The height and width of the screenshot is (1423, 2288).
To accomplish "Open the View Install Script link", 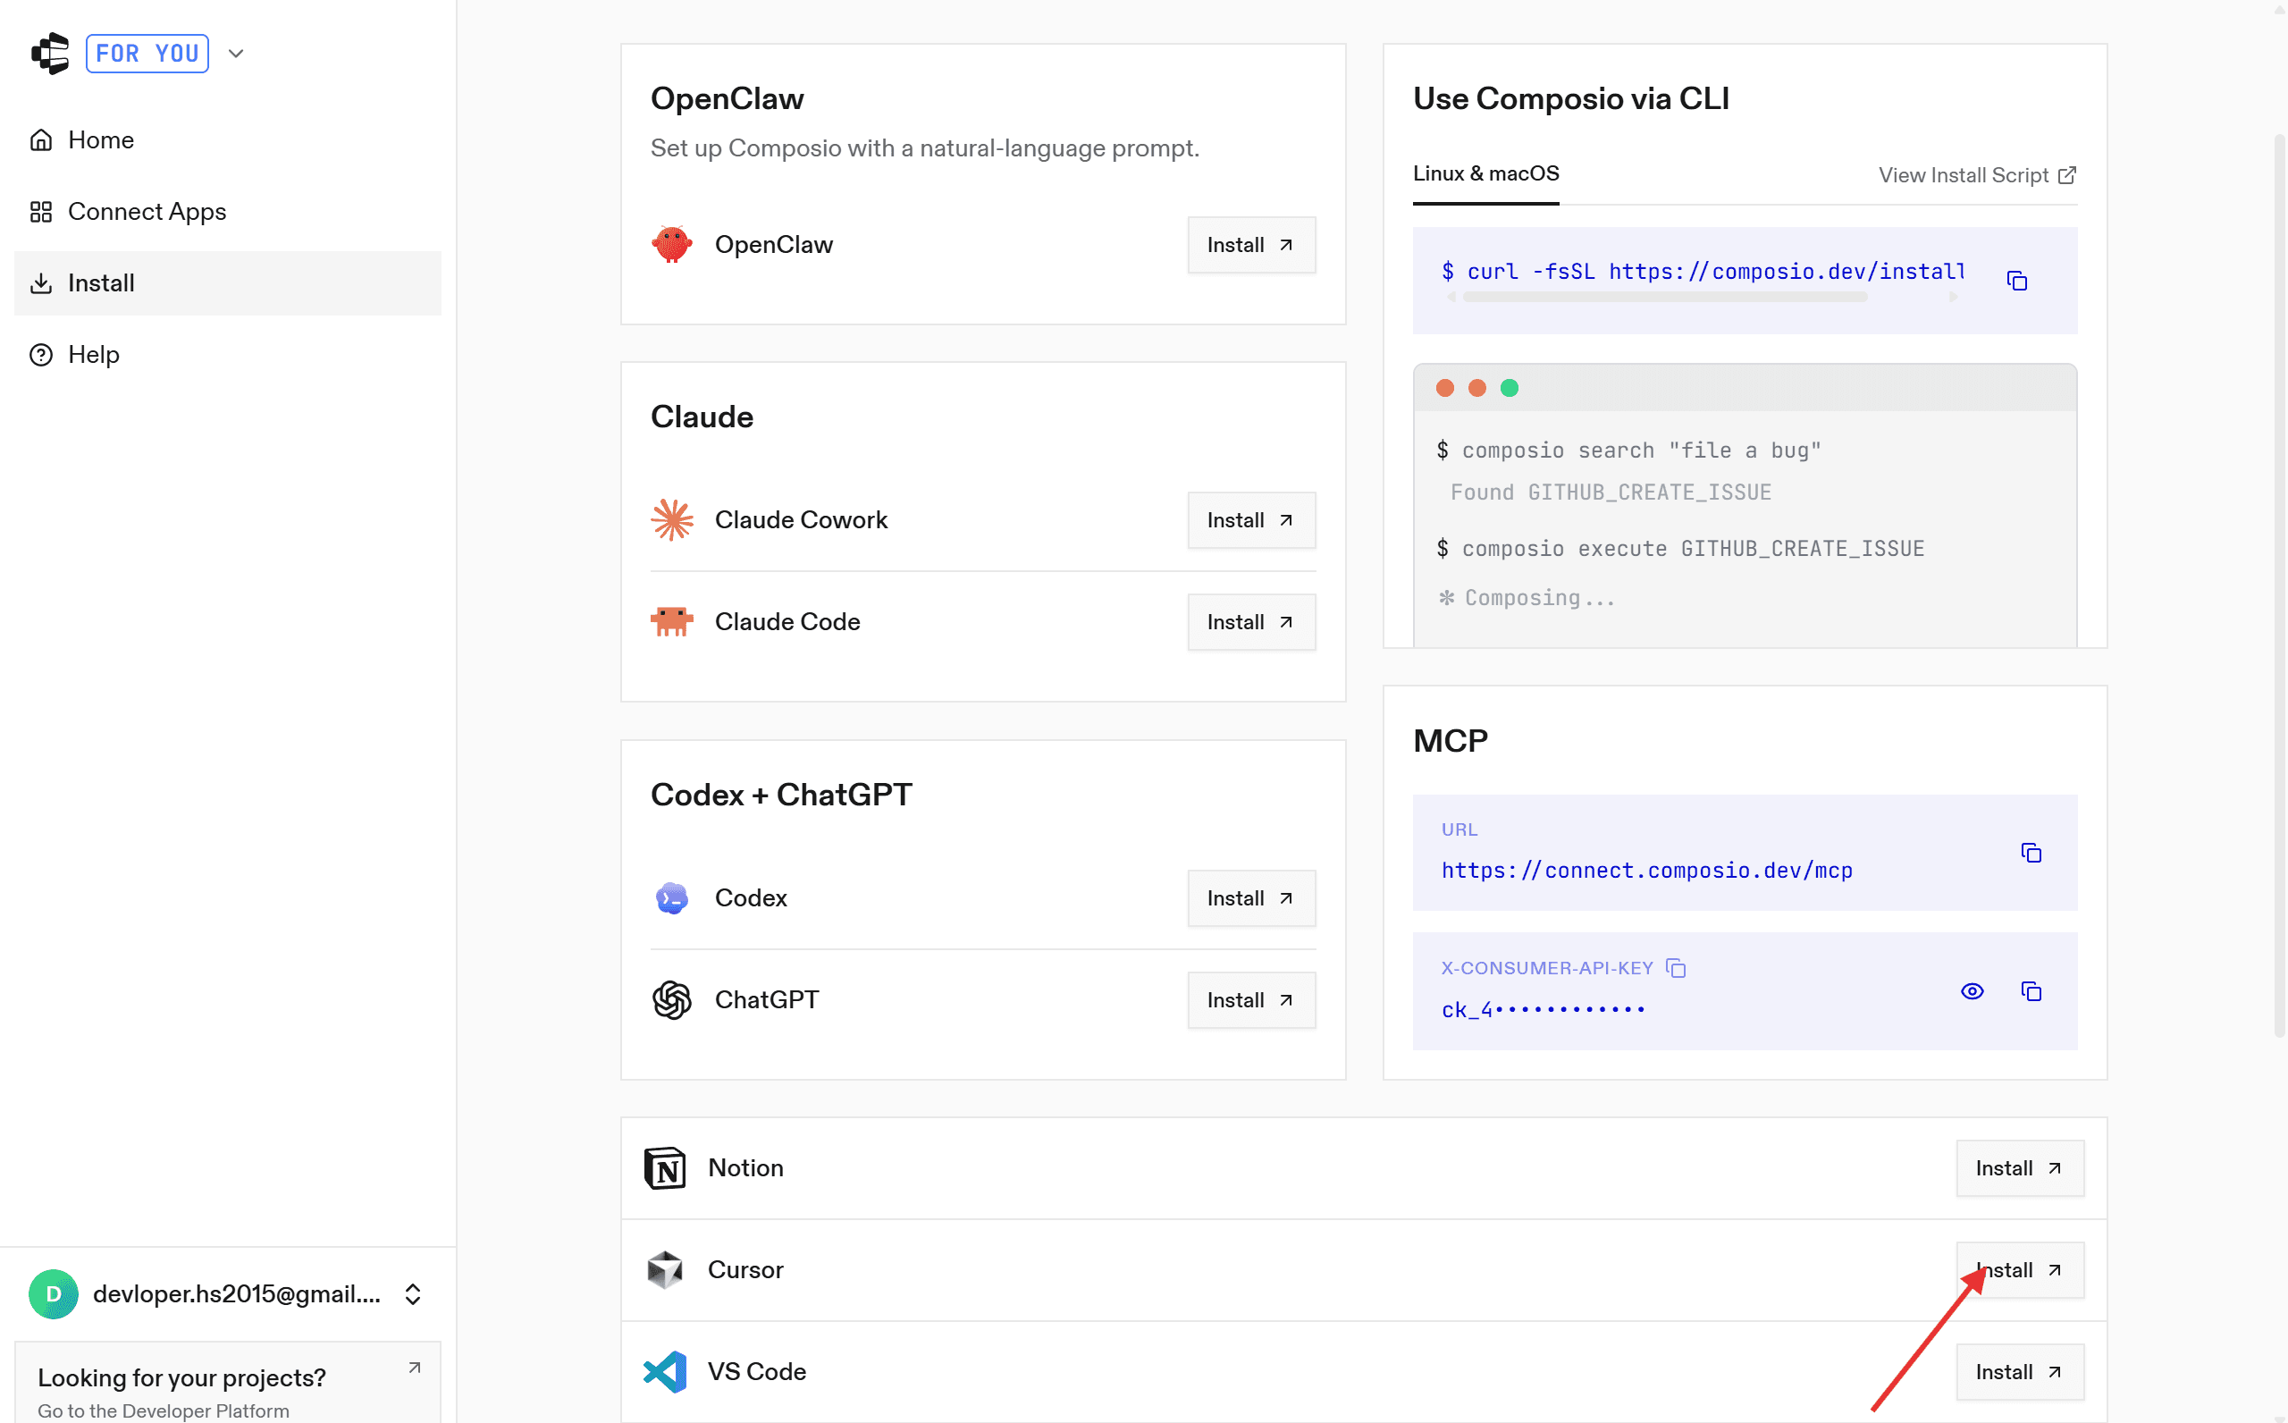I will (x=1976, y=175).
